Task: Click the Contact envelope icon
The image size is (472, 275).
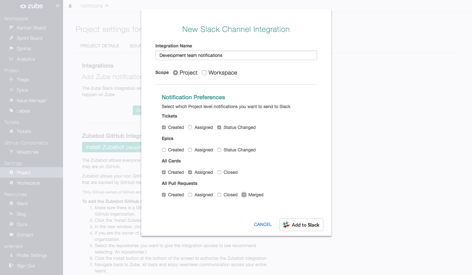Action: coord(11,235)
